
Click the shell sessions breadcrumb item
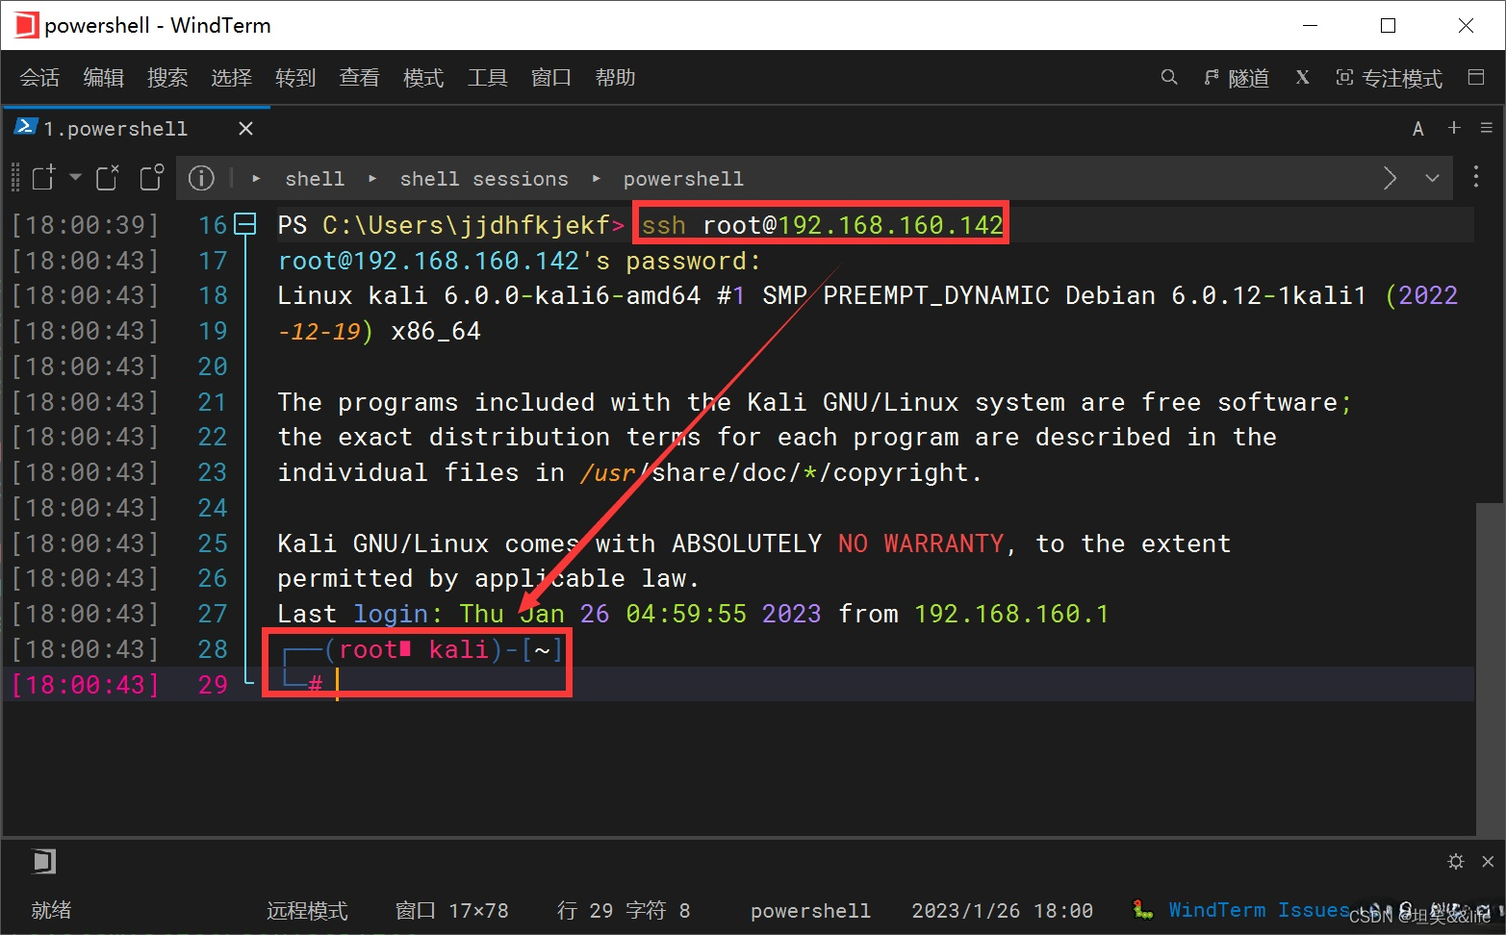pyautogui.click(x=484, y=179)
